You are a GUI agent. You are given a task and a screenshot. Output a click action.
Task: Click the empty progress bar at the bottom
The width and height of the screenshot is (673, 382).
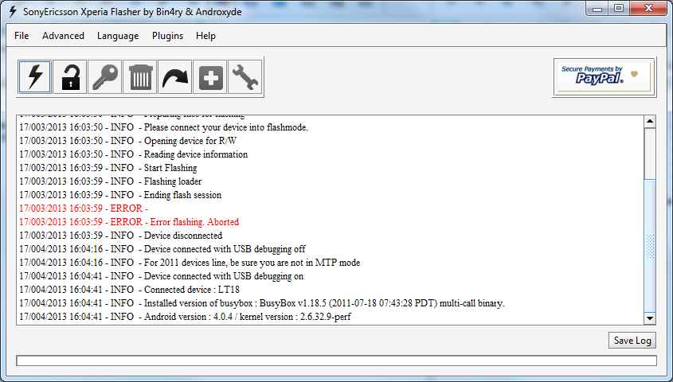pos(336,361)
